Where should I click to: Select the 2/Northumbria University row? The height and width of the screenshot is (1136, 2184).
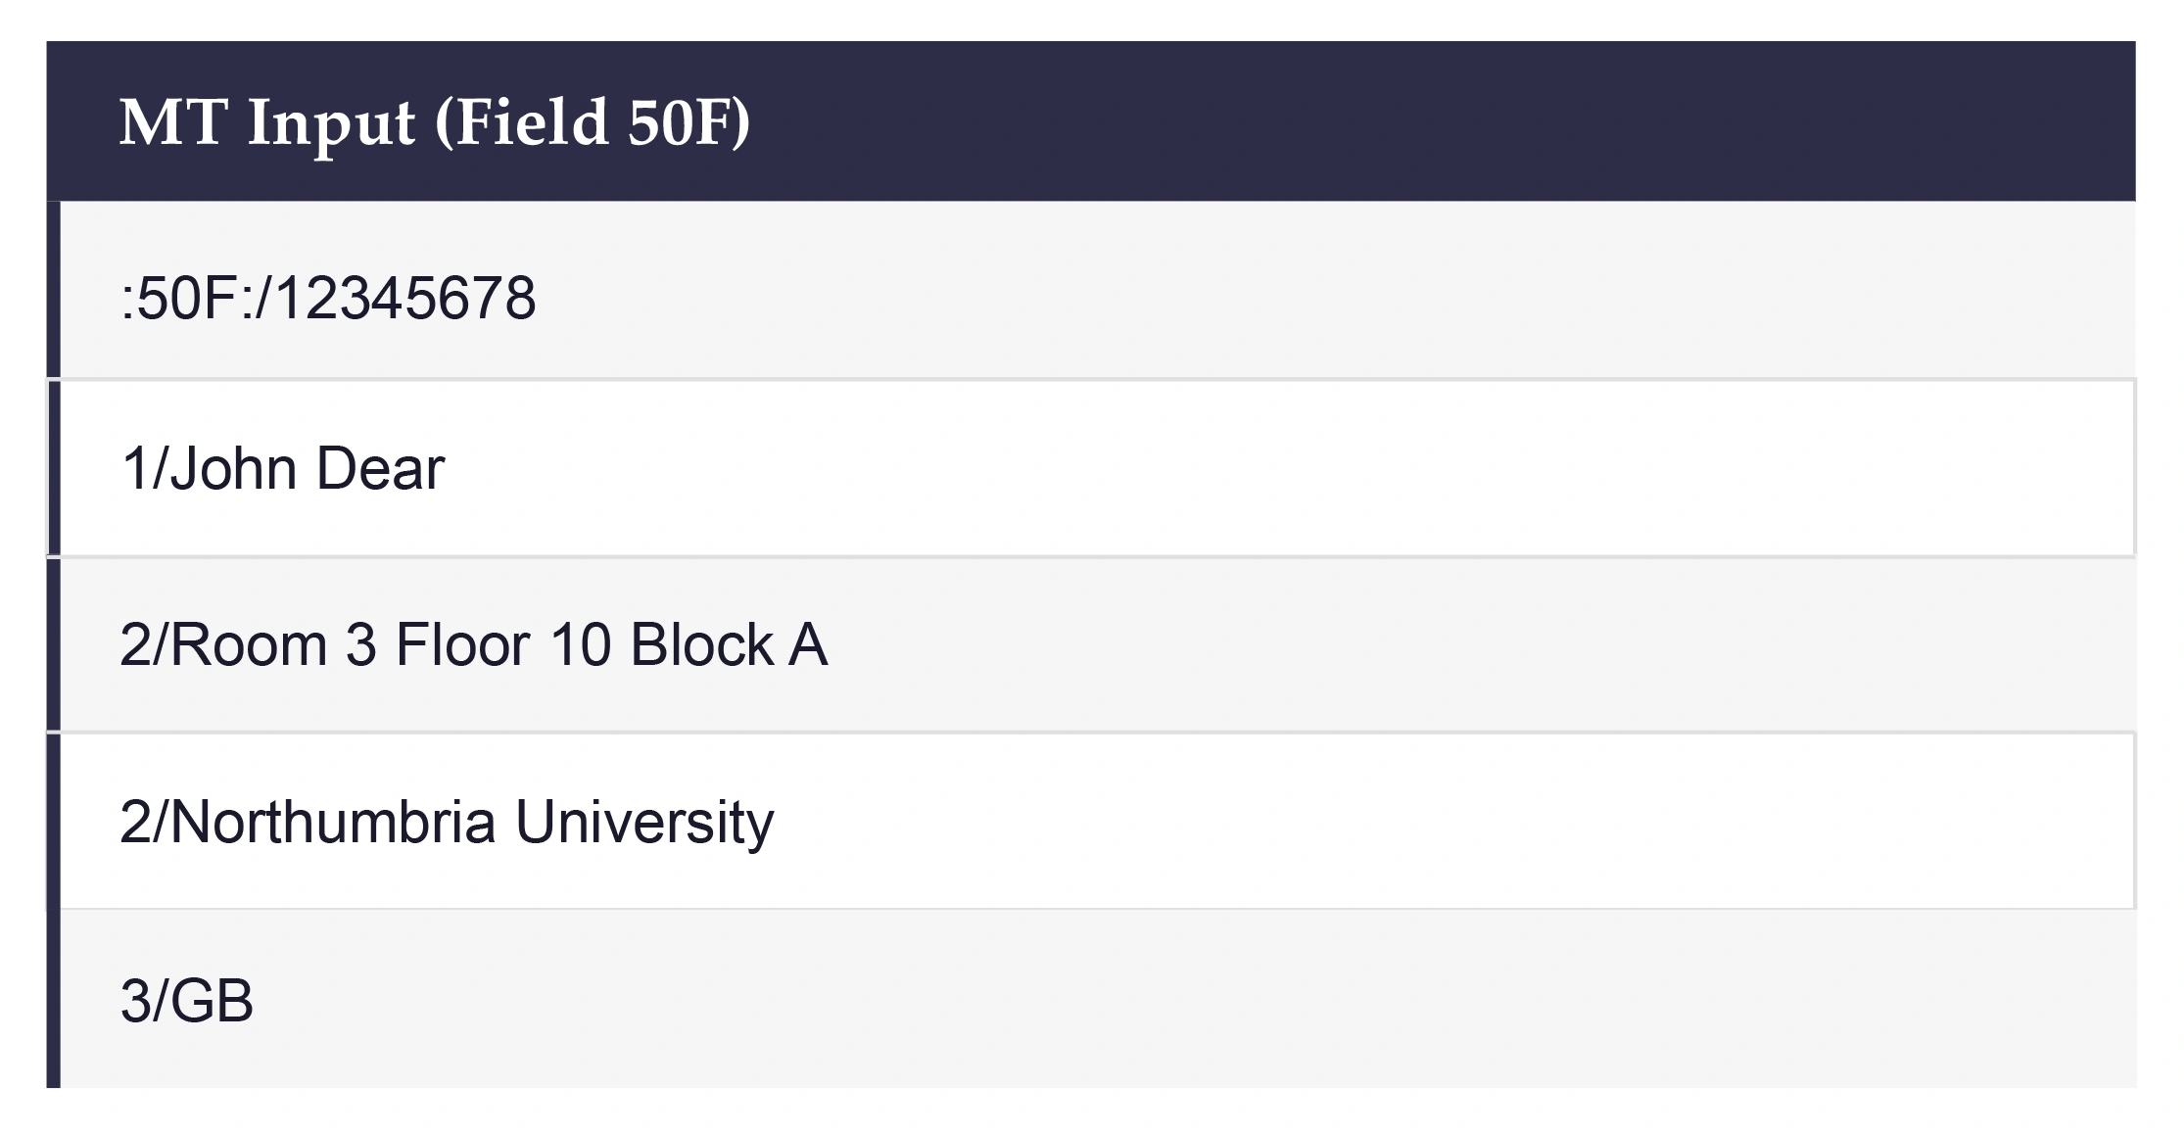pyautogui.click(x=1091, y=821)
